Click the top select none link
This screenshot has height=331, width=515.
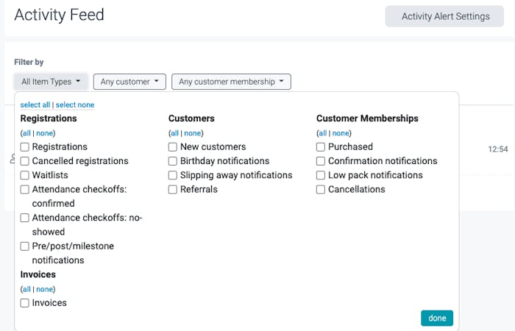tap(75, 105)
